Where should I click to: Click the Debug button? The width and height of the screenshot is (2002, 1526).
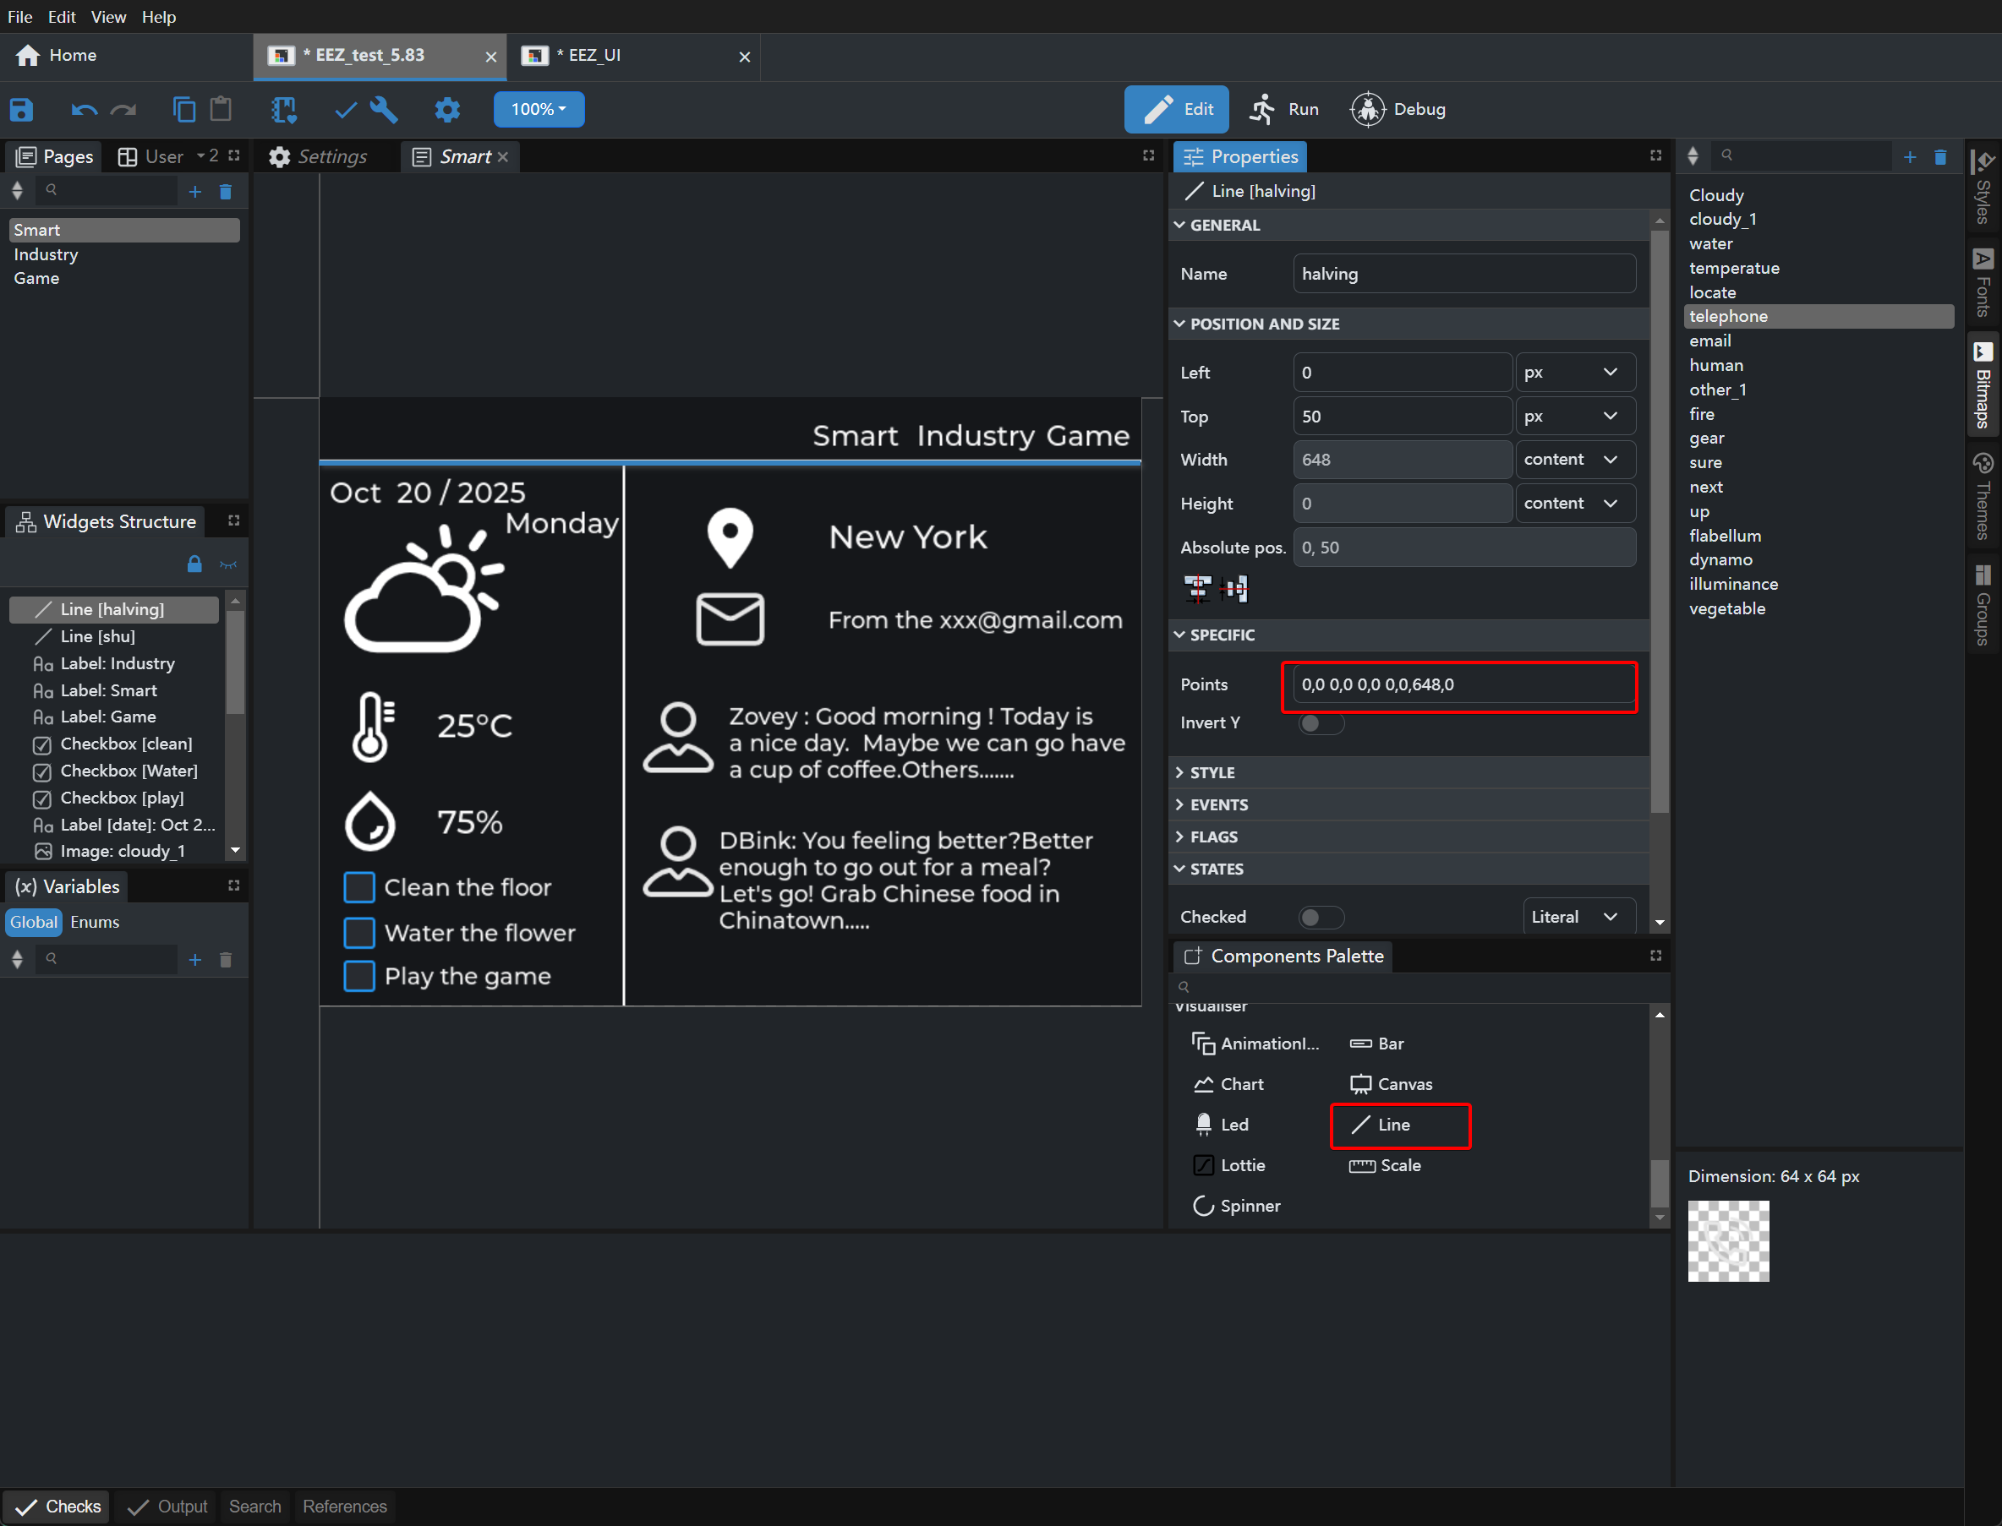pyautogui.click(x=1398, y=109)
